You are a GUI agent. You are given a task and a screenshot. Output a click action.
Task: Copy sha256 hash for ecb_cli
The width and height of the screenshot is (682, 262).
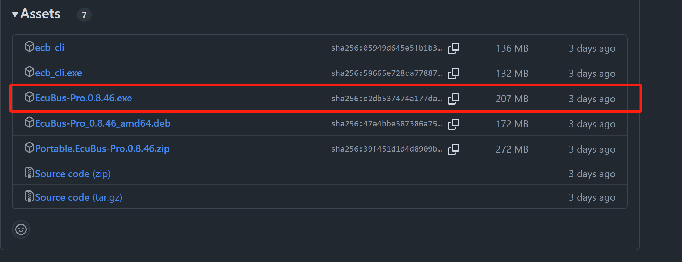coord(454,48)
